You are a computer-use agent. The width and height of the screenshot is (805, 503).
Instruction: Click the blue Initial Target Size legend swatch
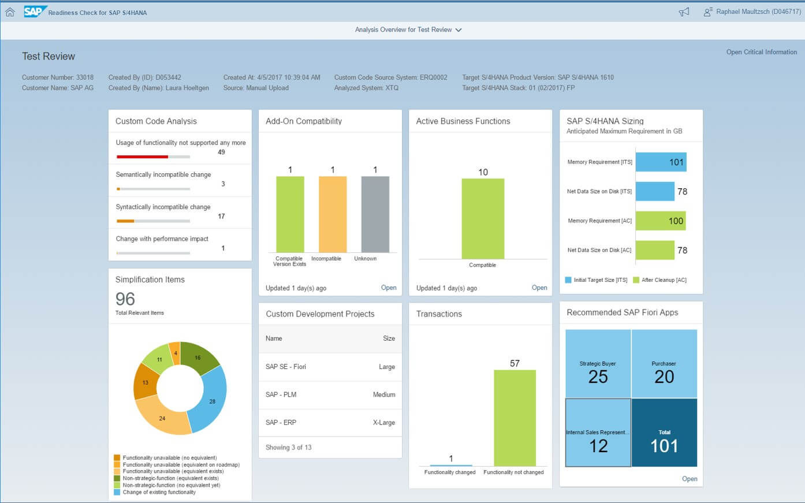pyautogui.click(x=568, y=280)
